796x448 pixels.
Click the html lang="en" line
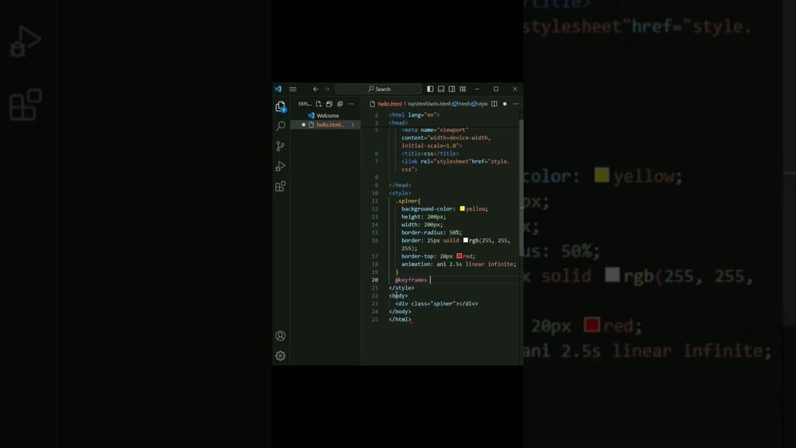click(x=414, y=115)
